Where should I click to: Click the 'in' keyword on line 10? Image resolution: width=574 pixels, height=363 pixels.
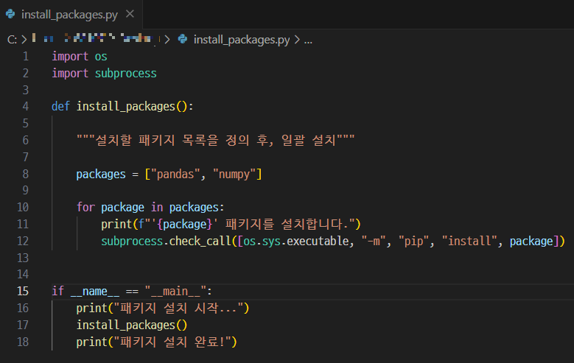(157, 208)
